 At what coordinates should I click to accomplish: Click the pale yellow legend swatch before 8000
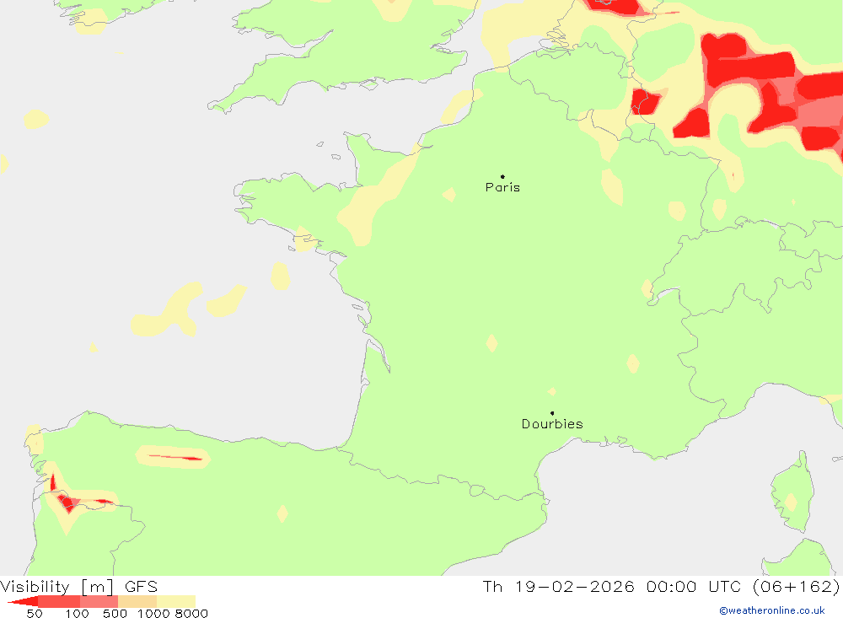pyautogui.click(x=176, y=601)
